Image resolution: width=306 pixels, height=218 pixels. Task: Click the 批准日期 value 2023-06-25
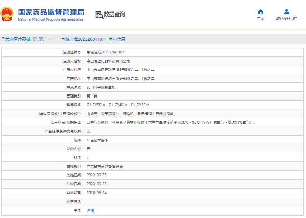[x=97, y=175]
